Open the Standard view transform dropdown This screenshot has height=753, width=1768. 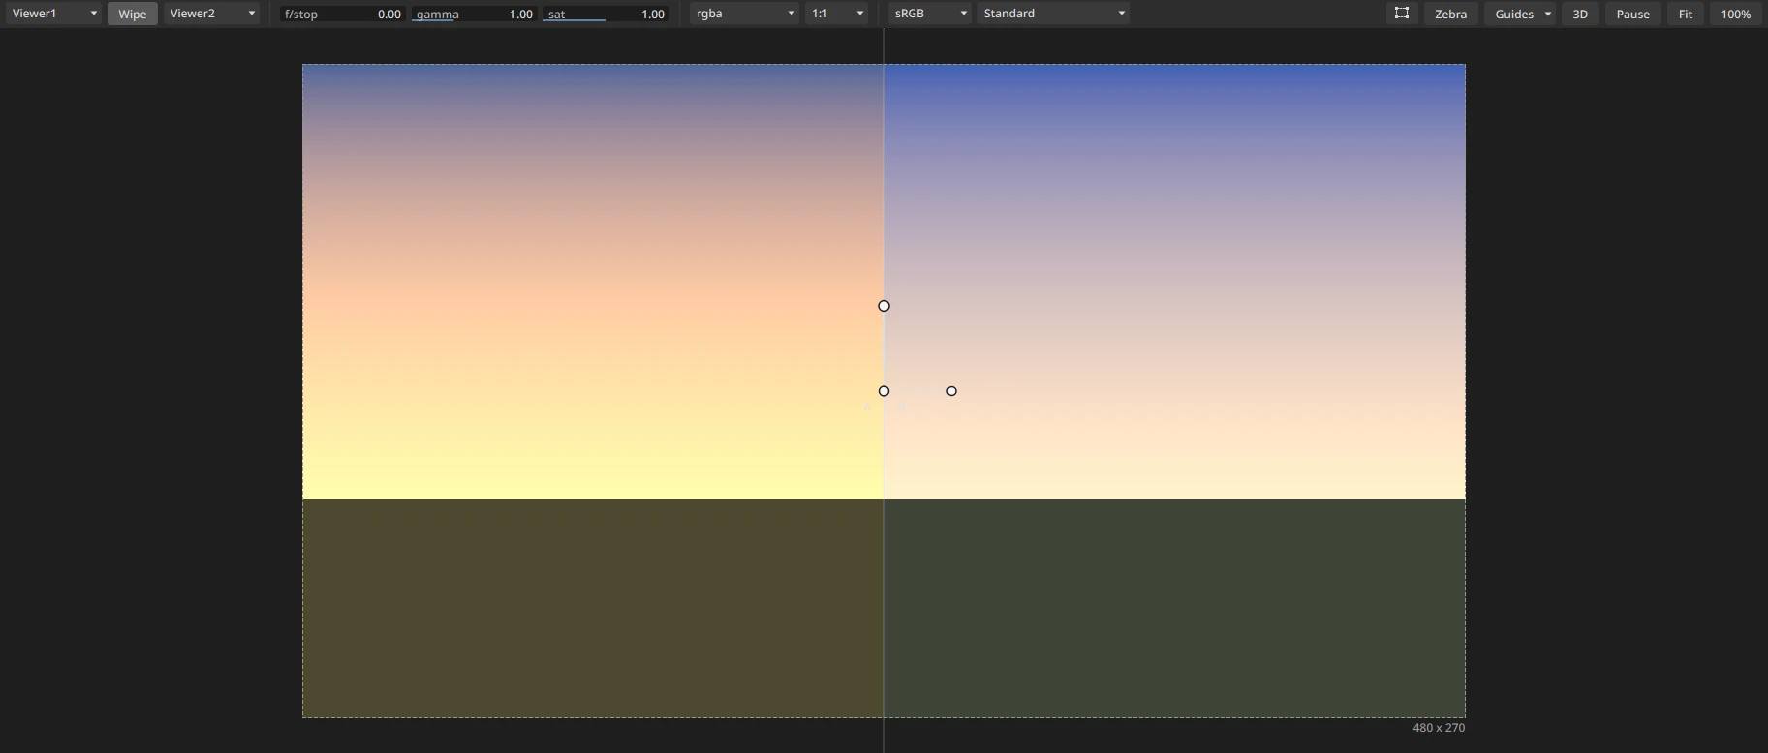tap(1053, 14)
